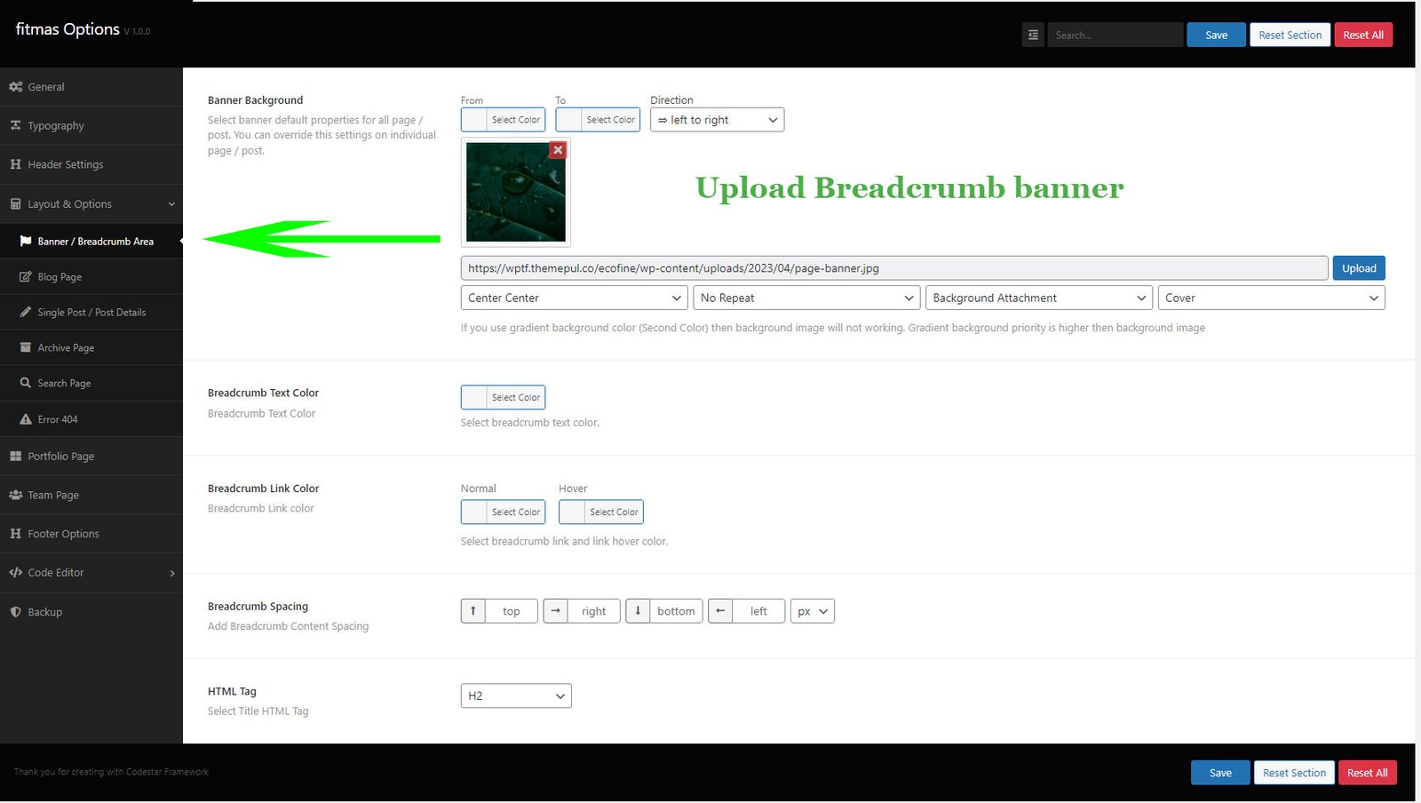The image size is (1421, 803).
Task: Click the Error 404 warning icon
Action: coord(26,419)
